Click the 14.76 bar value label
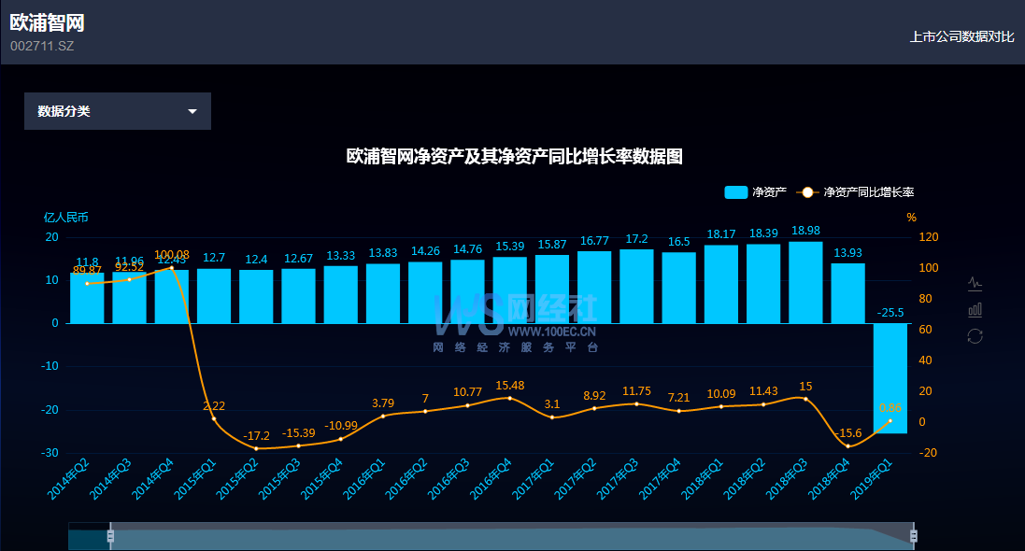1025x551 pixels. (467, 249)
